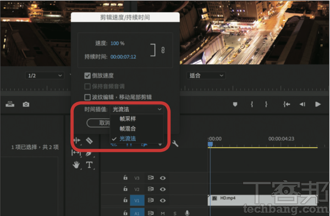
Task: Select the Razor tool
Action: [89, 141]
